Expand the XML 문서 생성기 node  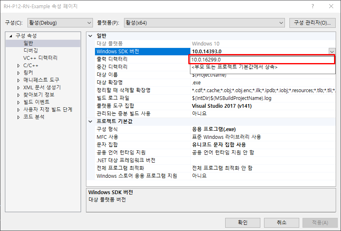tap(18, 88)
